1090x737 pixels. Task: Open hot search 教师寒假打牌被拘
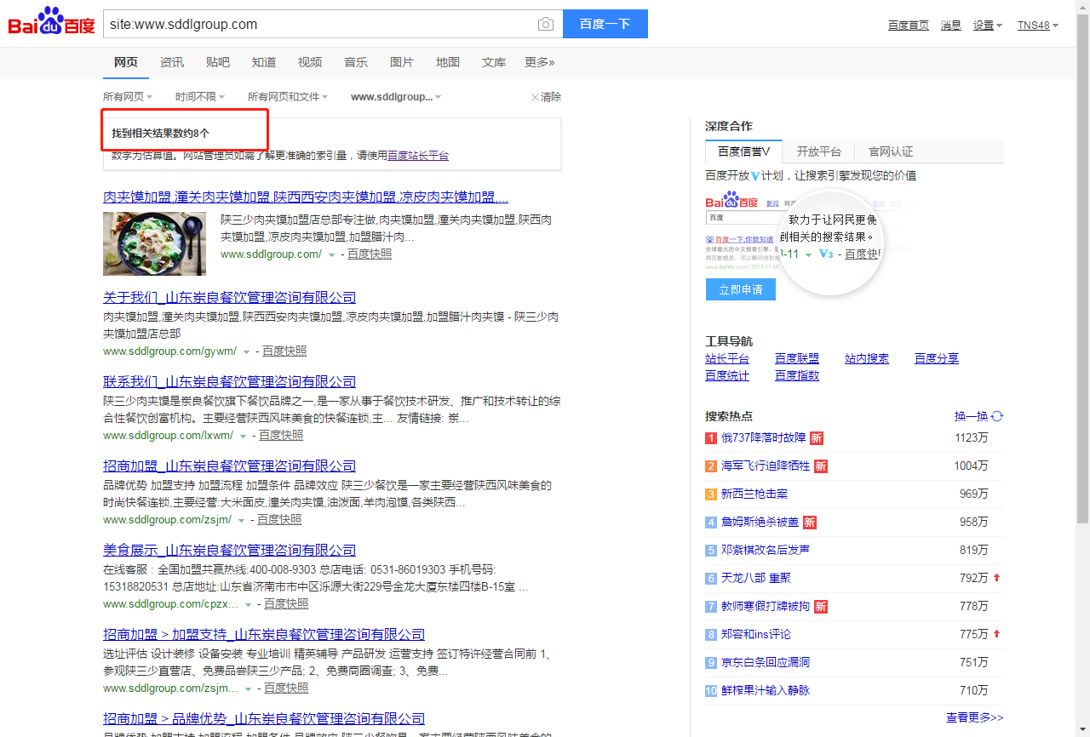point(766,606)
